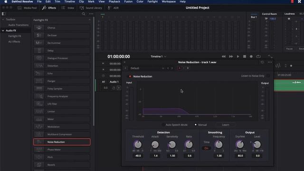Click the Apple menu icon
This screenshot has height=171, width=304.
point(6,1)
